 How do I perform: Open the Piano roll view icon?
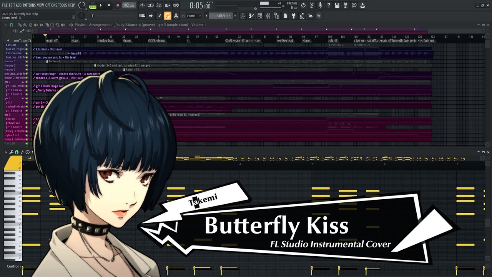coord(251,16)
